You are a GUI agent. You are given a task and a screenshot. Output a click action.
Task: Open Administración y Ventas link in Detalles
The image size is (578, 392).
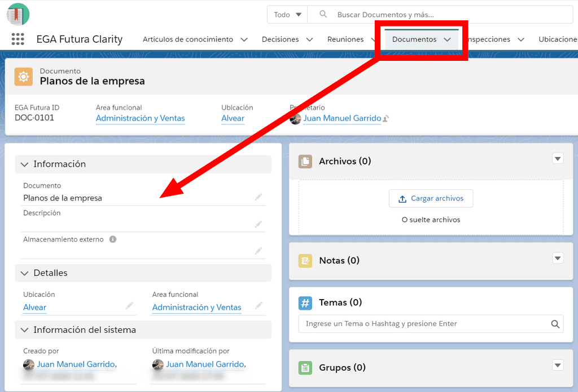[197, 308]
